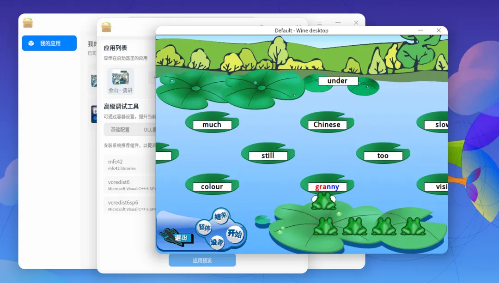Click the small floating lily pad
499x283 pixels.
tap(262, 219)
